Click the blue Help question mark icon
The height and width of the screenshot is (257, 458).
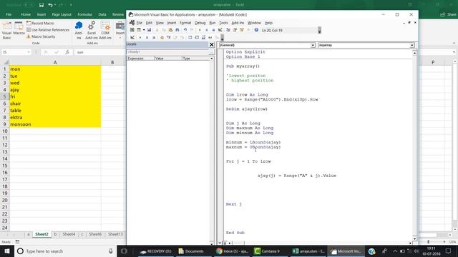click(x=256, y=30)
